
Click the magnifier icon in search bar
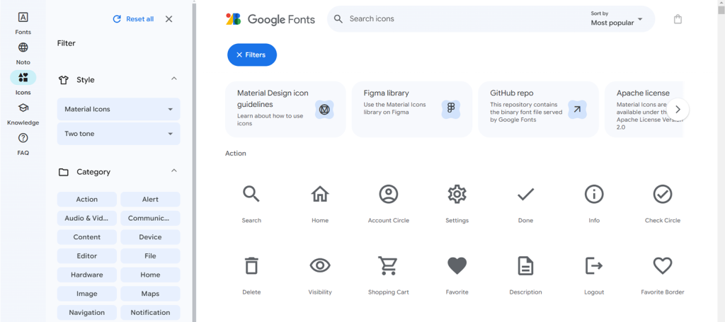(x=338, y=19)
